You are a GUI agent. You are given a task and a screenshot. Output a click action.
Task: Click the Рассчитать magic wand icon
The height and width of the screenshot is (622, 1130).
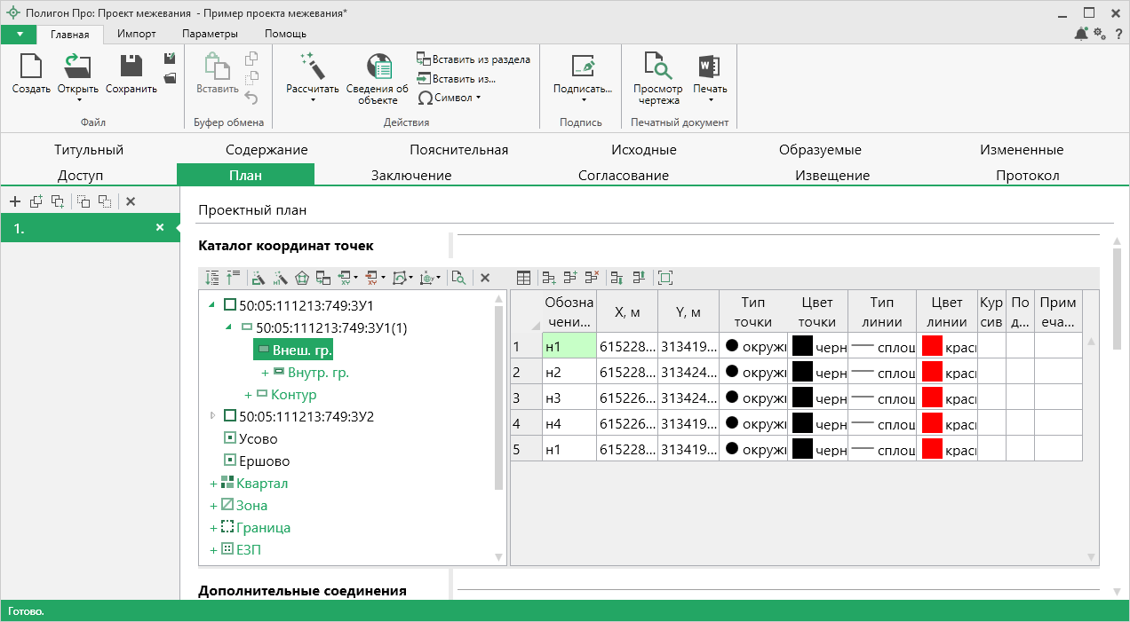312,67
